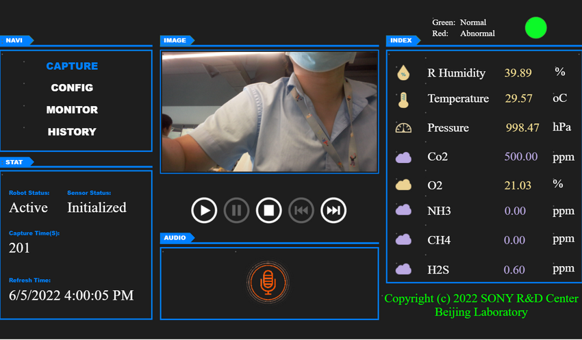Click the orange microphone audio icon

pyautogui.click(x=268, y=282)
